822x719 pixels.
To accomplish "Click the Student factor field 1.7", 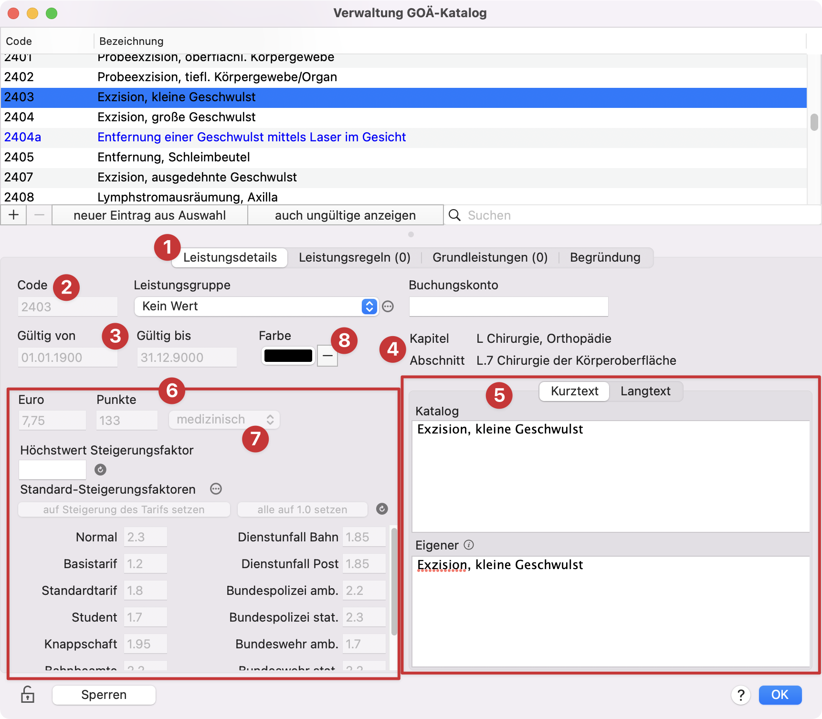I will [x=146, y=617].
